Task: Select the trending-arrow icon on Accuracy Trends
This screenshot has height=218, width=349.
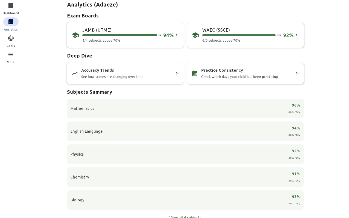Action: (75, 73)
